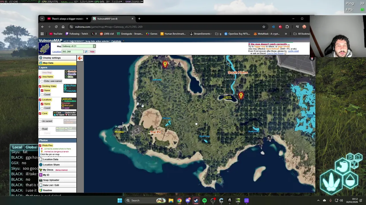Close the VulnonaMAP browser tab

pyautogui.click(x=132, y=19)
